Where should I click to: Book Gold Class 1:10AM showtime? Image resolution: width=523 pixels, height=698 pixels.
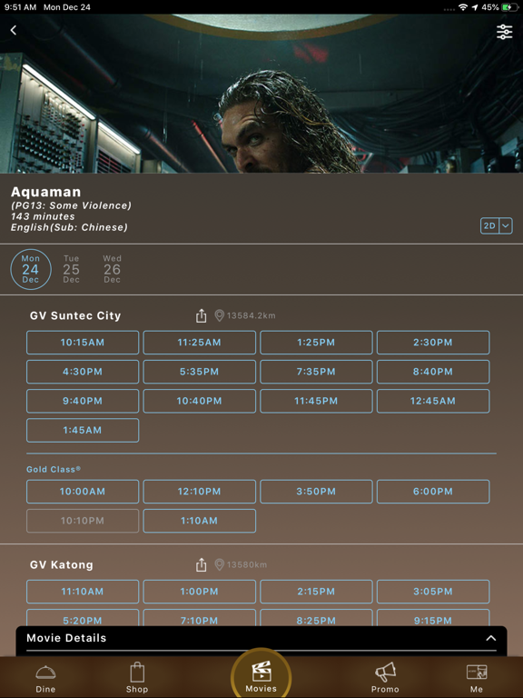coord(199,521)
